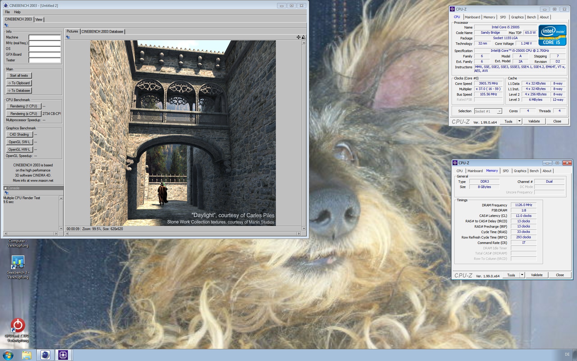Screen dimensions: 577x361
Task: Click the OS input field
Action: click(x=44, y=49)
